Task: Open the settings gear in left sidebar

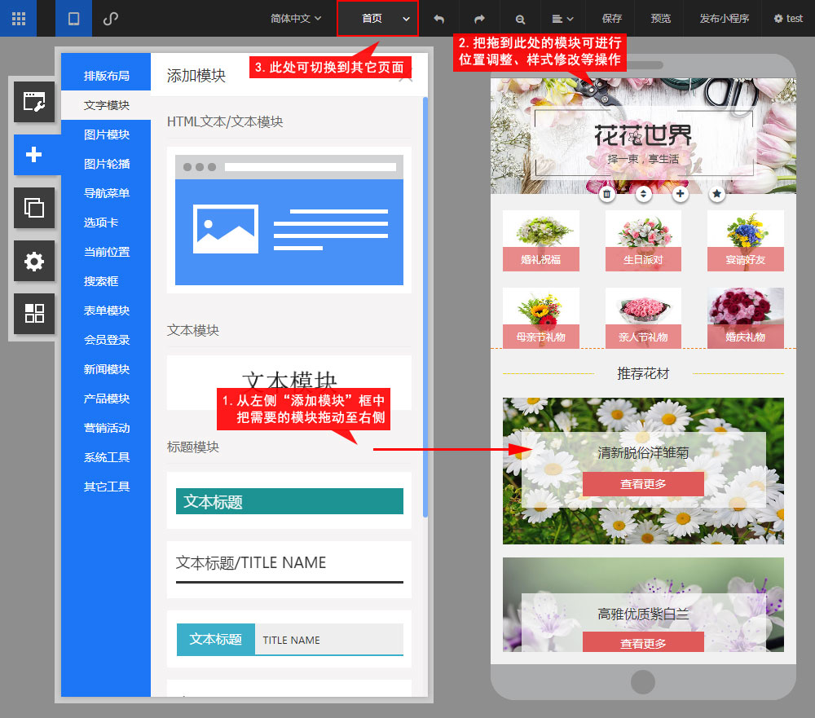Action: tap(34, 261)
